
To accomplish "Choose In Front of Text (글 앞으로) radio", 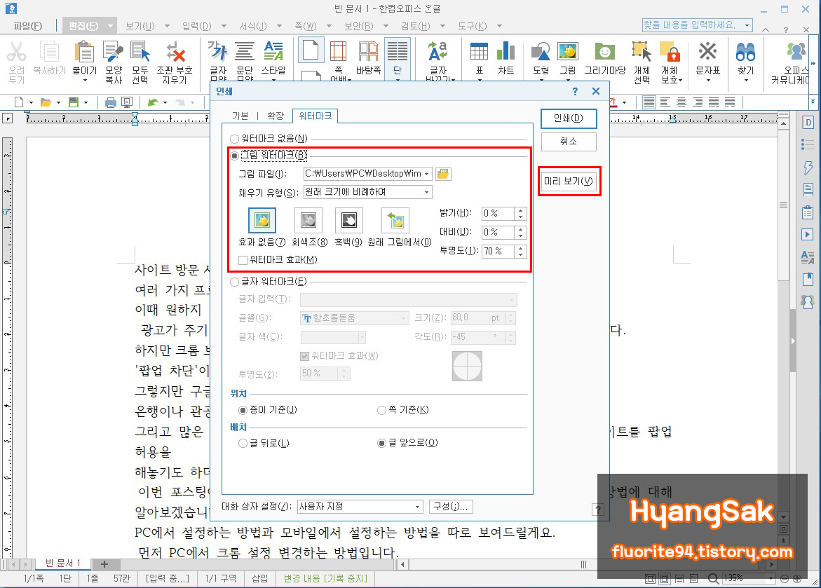I will point(381,443).
